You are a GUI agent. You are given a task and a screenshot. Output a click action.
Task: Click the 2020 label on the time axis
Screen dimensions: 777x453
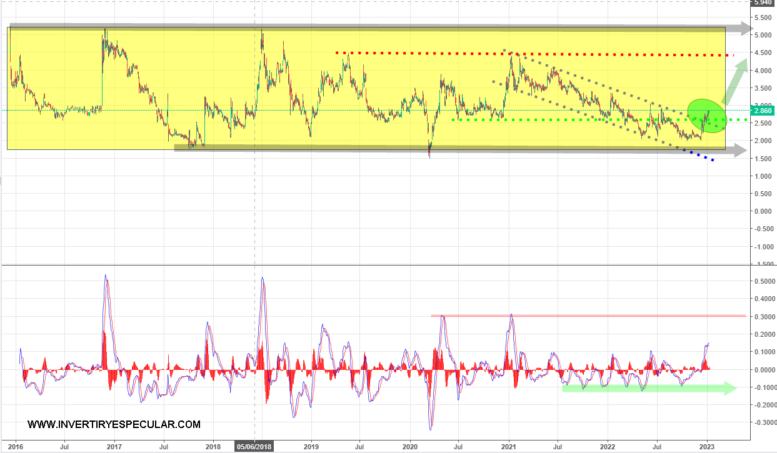click(x=410, y=447)
